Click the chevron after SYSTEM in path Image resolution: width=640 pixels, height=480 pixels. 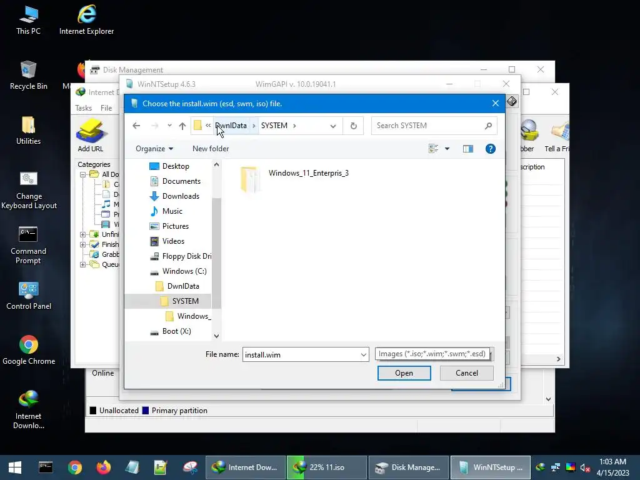pyautogui.click(x=294, y=126)
